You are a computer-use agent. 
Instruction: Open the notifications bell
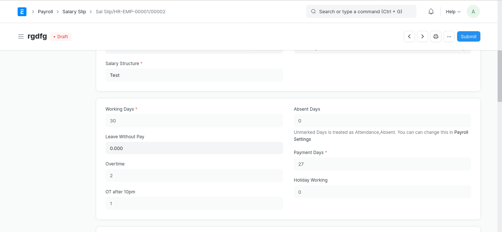click(x=431, y=12)
